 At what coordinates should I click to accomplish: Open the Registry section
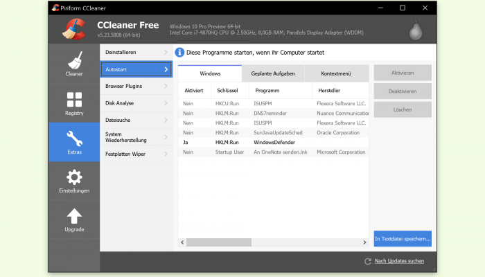[x=74, y=103]
